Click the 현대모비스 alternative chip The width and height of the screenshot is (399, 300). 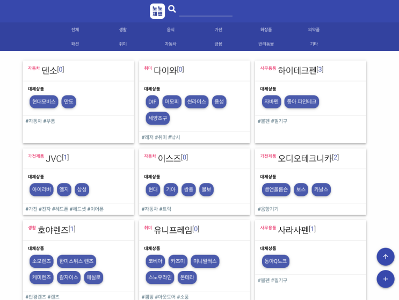(44, 101)
